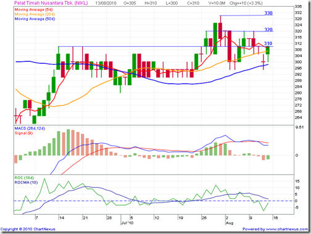Viewport: 311px width, 234px height.
Task: Click the 336 price axis label
Action: [x=298, y=7]
